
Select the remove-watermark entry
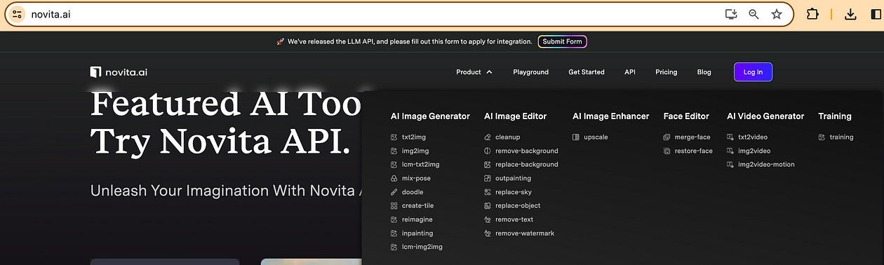coord(525,233)
